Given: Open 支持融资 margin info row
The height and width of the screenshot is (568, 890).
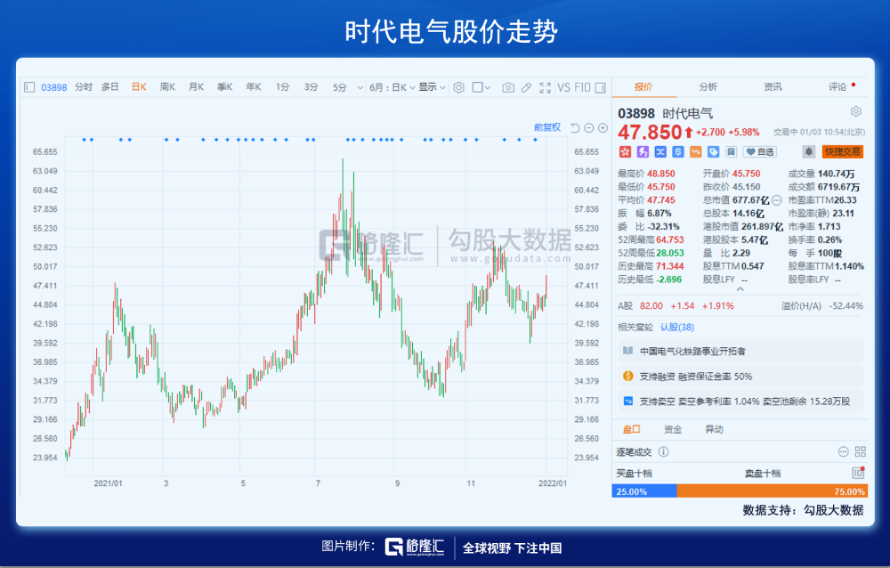Looking at the screenshot, I should (x=740, y=376).
